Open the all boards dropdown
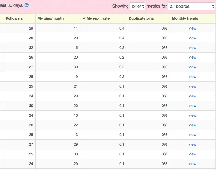Viewport: 216px width, 170px height. 192,6
